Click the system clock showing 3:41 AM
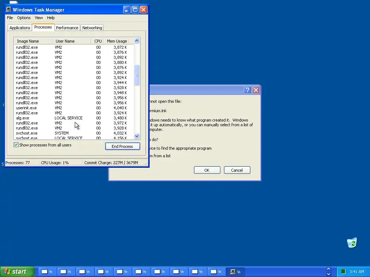This screenshot has width=370, height=277. click(357, 272)
